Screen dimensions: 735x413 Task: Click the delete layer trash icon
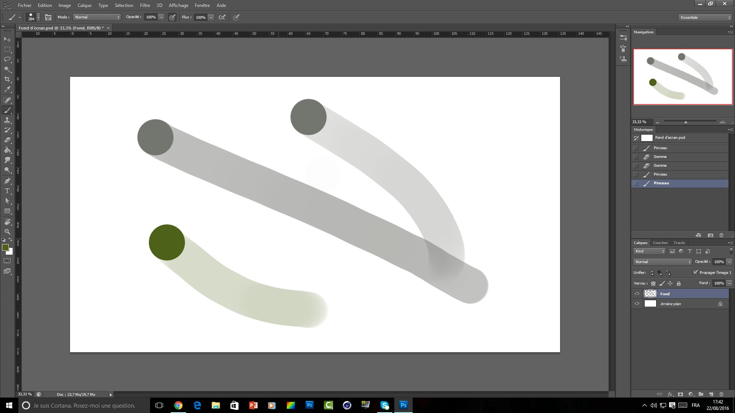point(721,394)
